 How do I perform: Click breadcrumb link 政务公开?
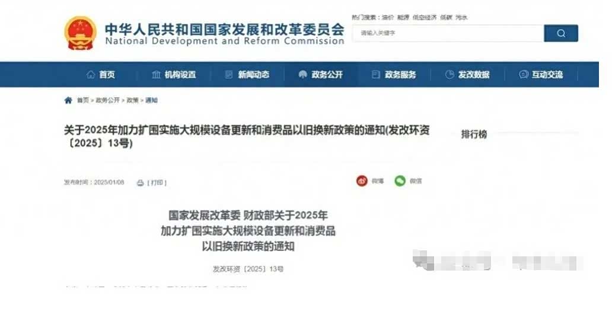(x=108, y=100)
